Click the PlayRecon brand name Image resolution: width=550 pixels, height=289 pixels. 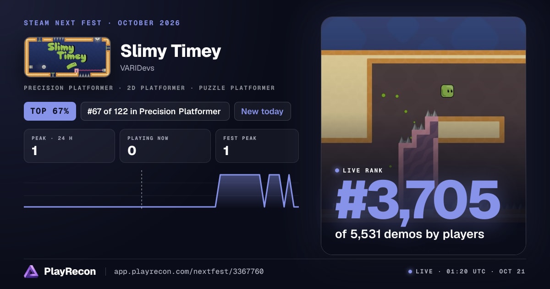70,272
